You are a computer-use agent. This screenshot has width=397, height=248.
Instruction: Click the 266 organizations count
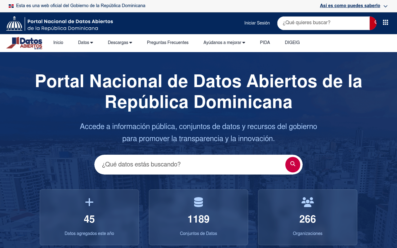tap(308, 219)
